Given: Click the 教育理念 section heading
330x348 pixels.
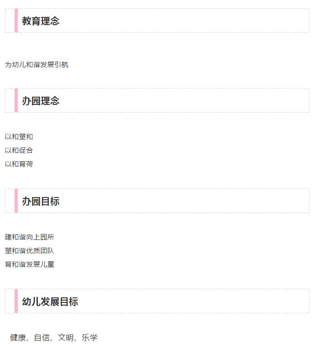Looking at the screenshot, I should pyautogui.click(x=41, y=21).
